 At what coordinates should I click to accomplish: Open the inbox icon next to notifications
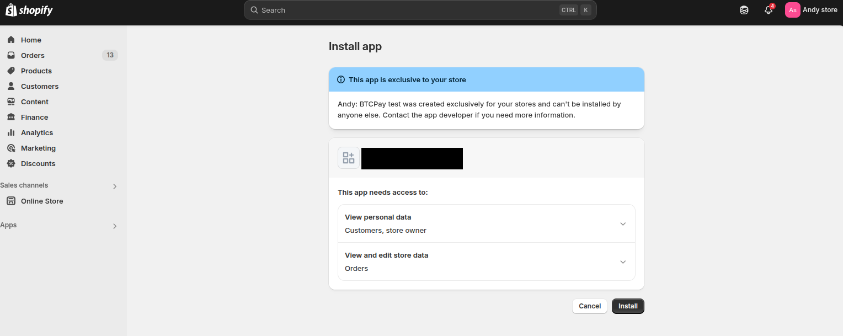tap(744, 9)
